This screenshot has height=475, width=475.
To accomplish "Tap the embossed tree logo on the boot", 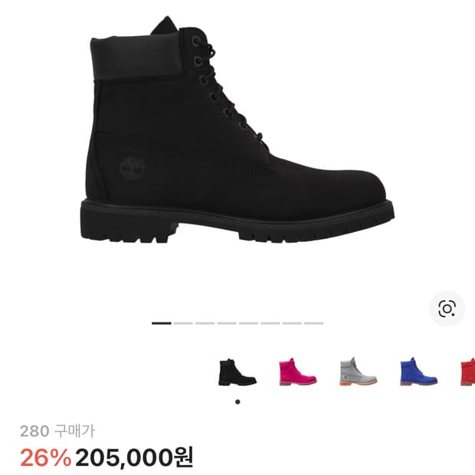I will point(132,167).
